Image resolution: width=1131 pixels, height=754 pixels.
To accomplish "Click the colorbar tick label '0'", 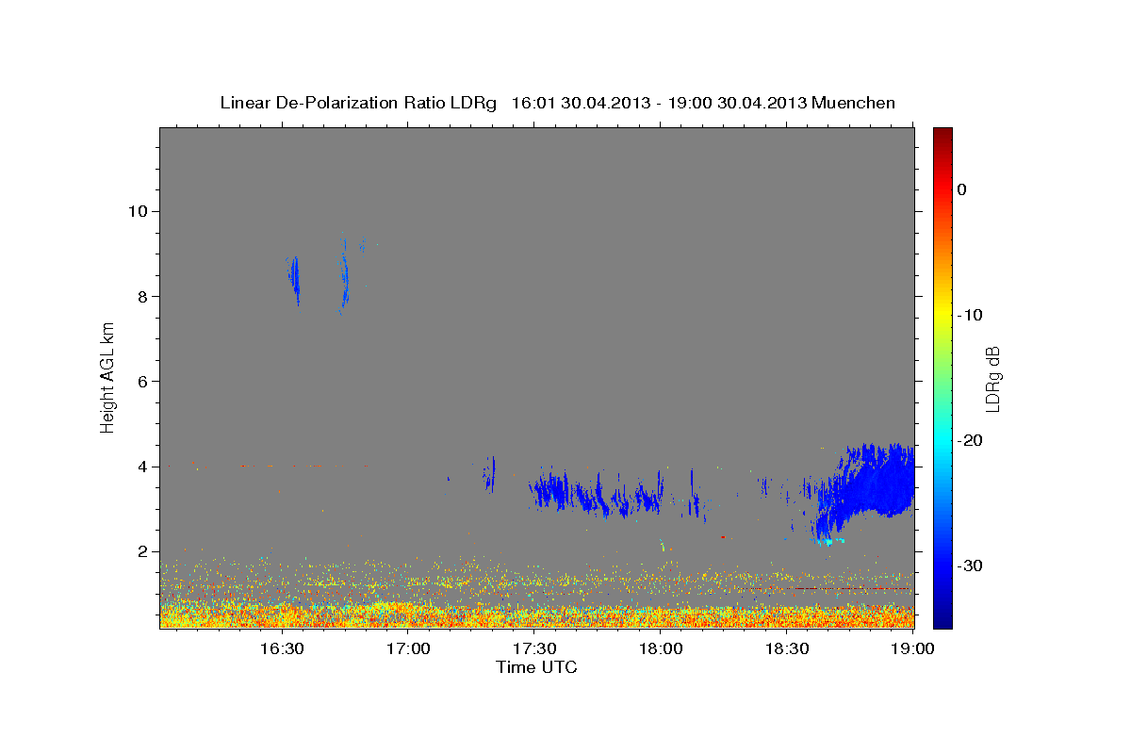I will (x=962, y=189).
